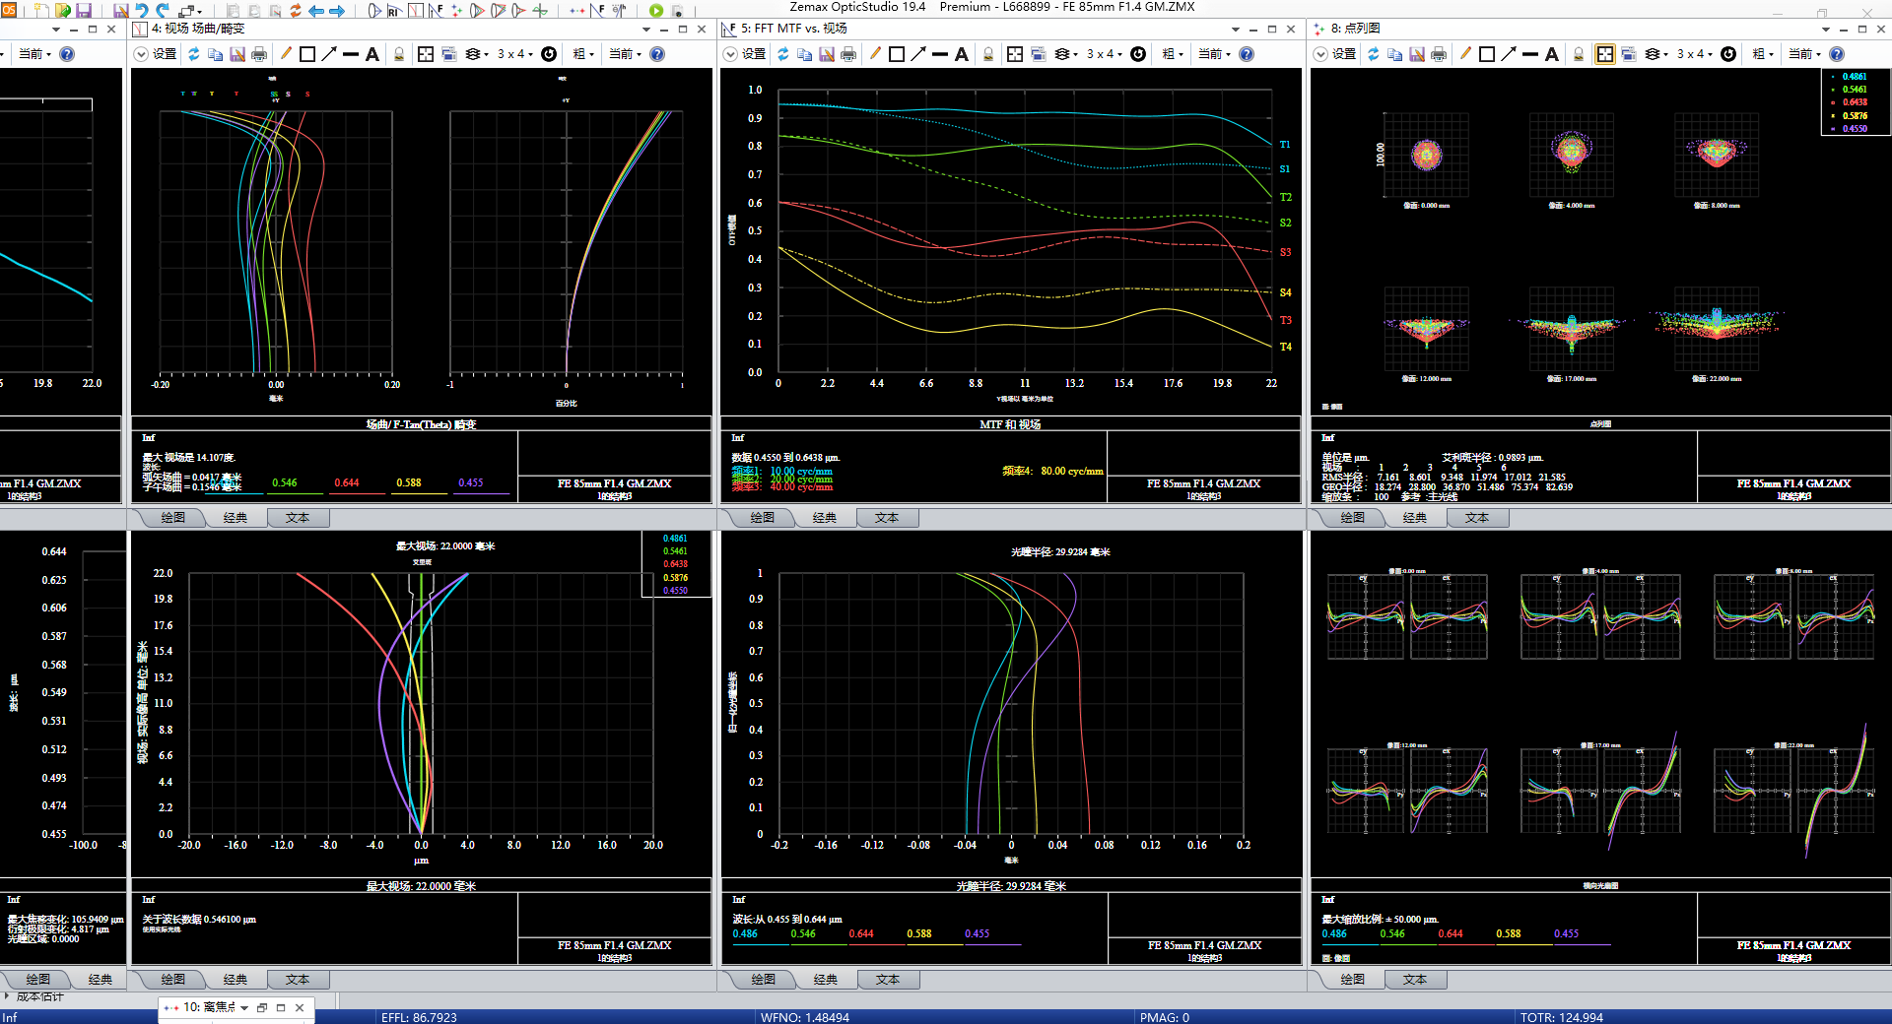Switch to 文本 tab below ray fan plots
The width and height of the screenshot is (1892, 1024).
click(x=1415, y=980)
